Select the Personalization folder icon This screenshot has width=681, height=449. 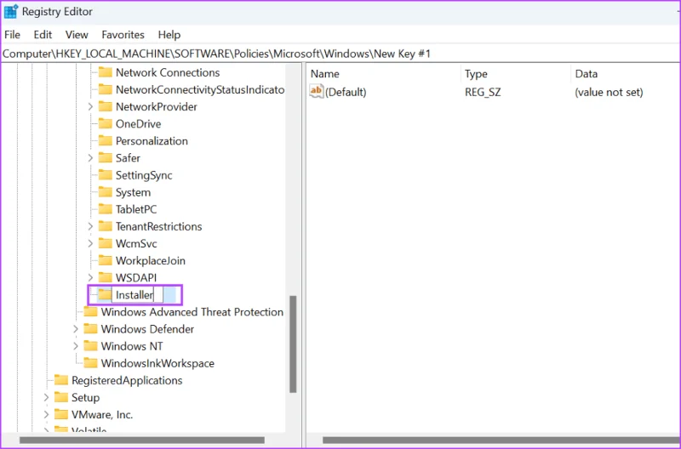[105, 140]
